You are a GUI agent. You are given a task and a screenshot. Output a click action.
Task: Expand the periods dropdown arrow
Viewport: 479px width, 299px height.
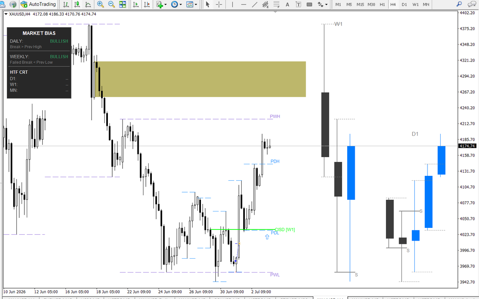tap(181, 4)
